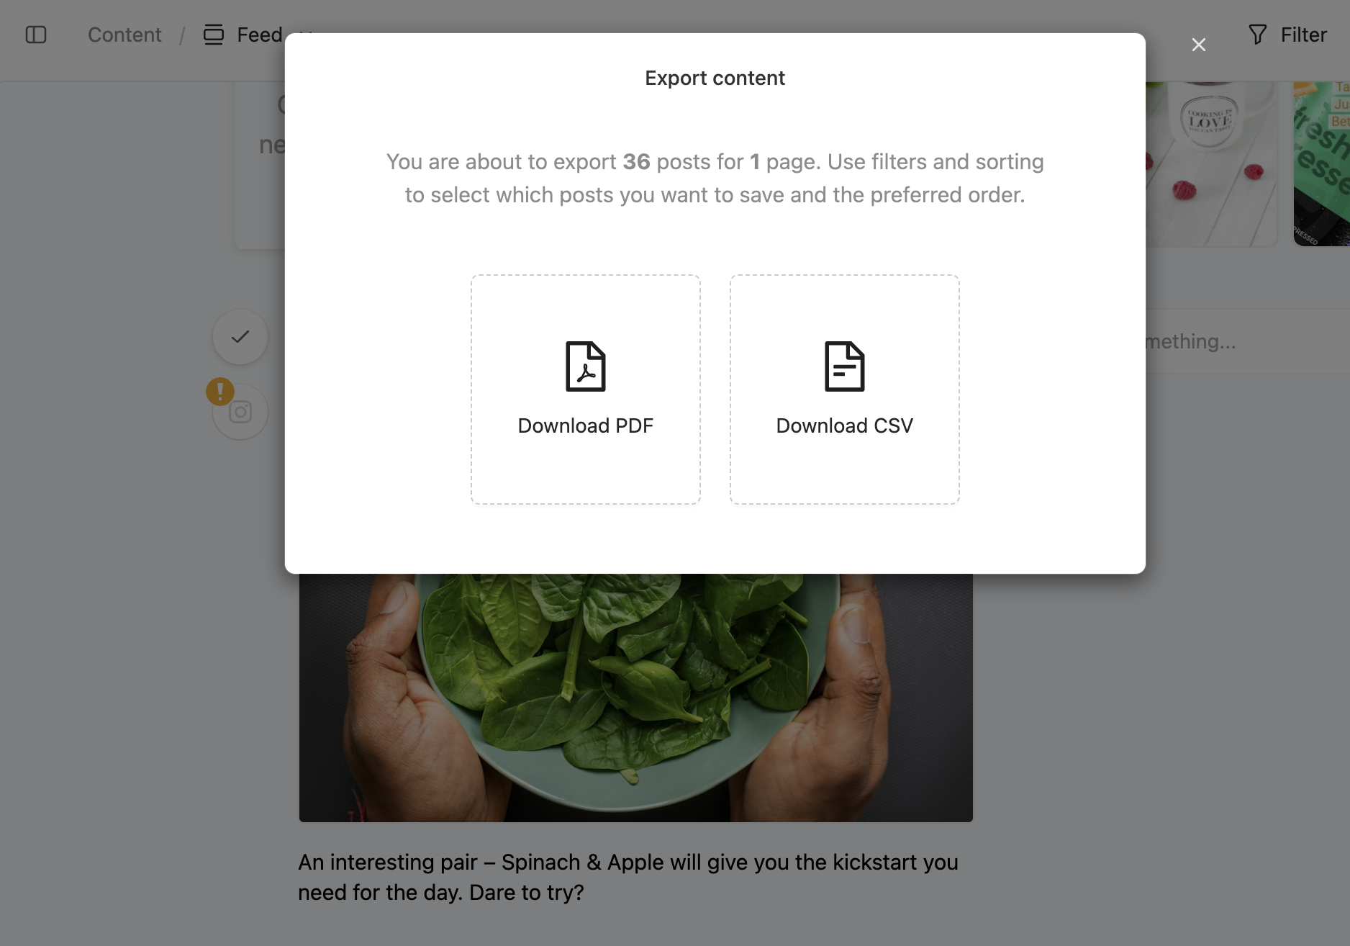Click the Feed view layout icon

point(214,35)
